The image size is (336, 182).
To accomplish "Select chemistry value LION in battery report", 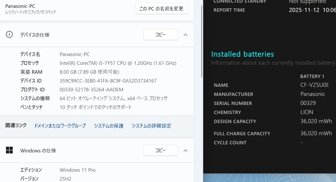I will click(307, 112).
